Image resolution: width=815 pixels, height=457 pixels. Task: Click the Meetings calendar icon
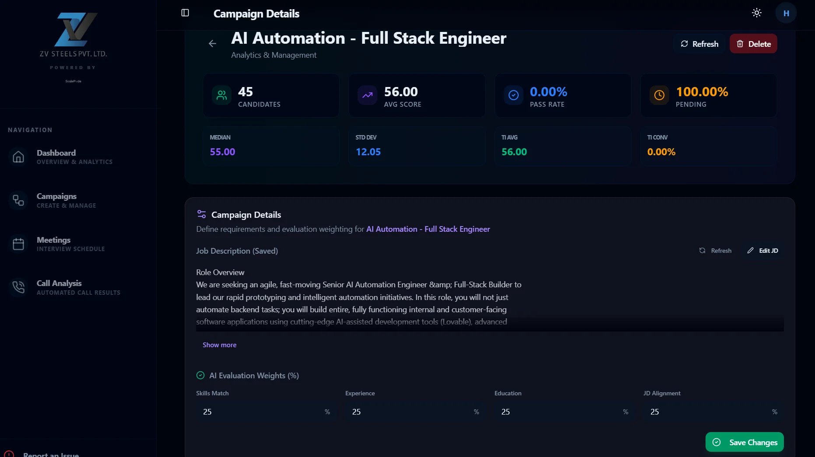click(18, 244)
